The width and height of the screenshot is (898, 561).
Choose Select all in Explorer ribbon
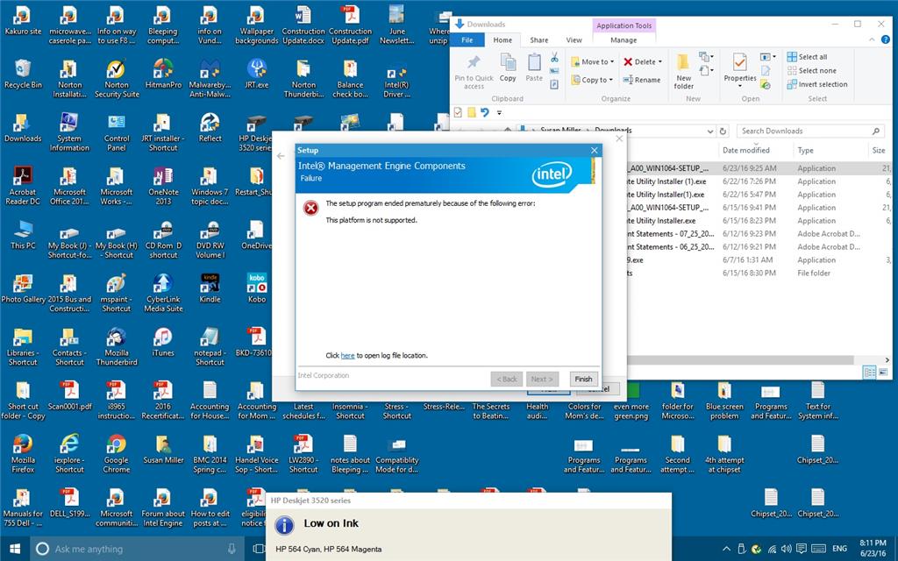point(807,57)
